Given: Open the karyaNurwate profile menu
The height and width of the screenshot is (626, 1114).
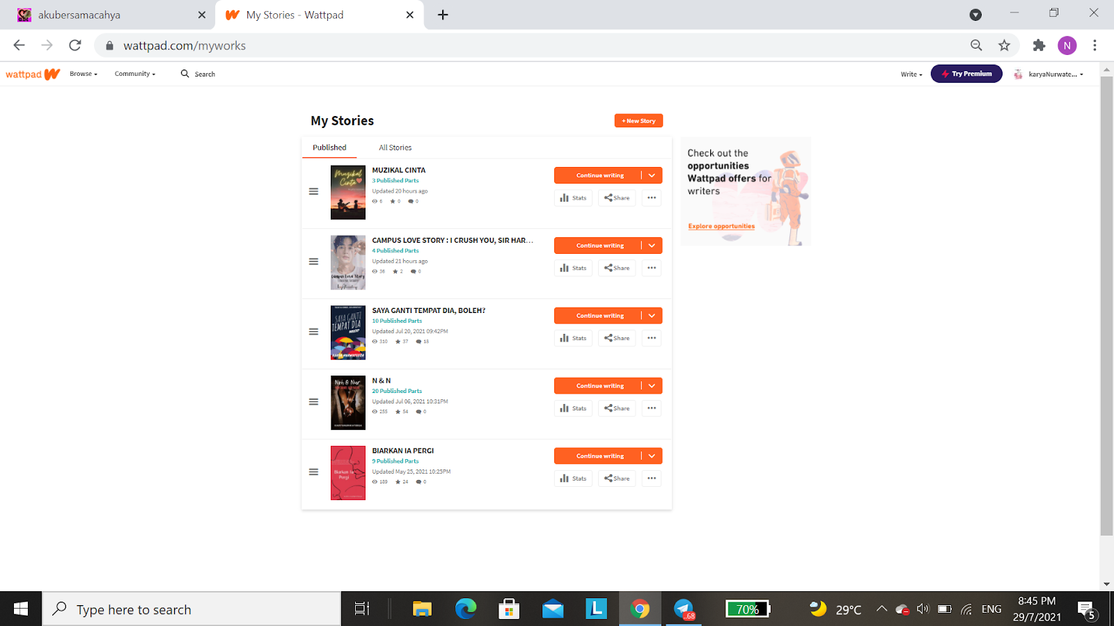Looking at the screenshot, I should point(1049,74).
